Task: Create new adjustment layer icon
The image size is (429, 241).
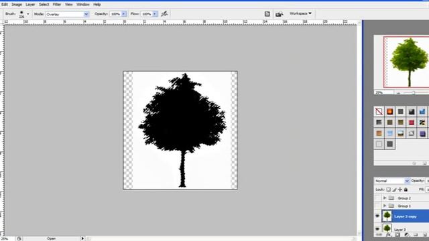Action: [x=406, y=235]
